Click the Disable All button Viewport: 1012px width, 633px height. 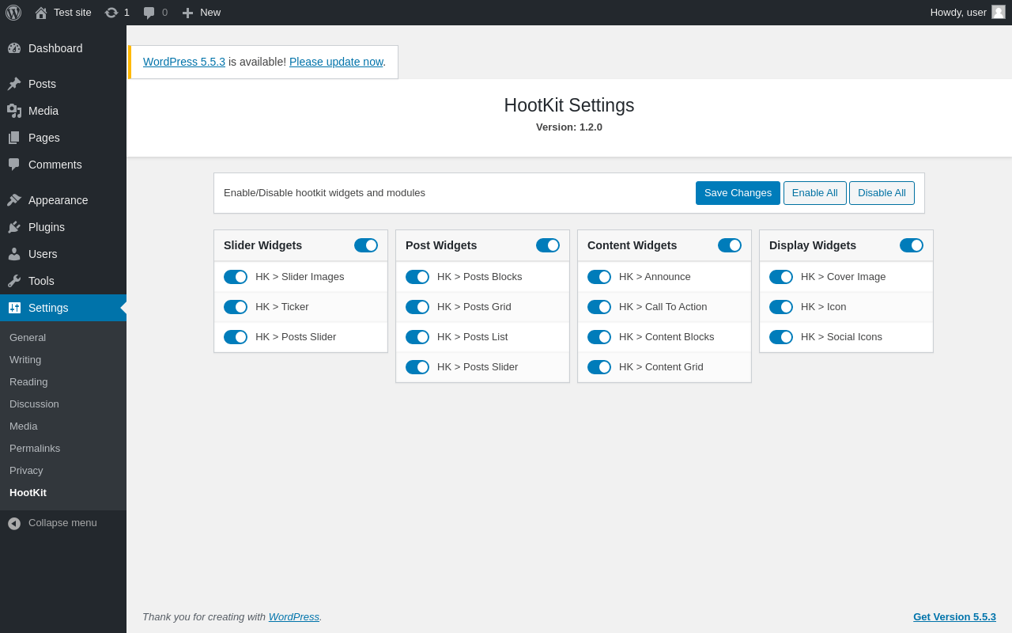[882, 193]
